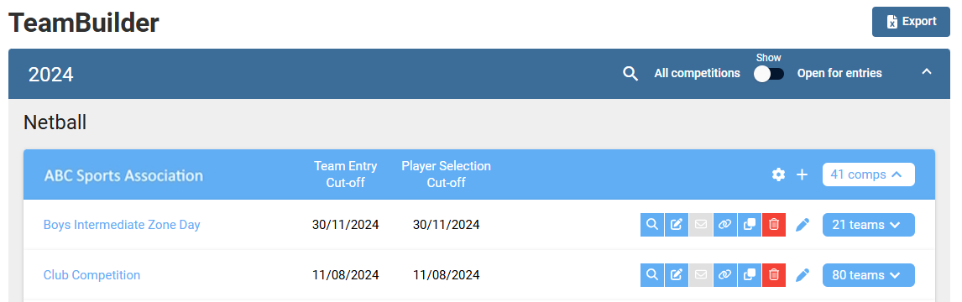
Task: Expand the 80 teams dropdown
Action: (x=868, y=275)
